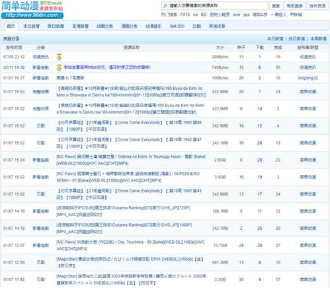Open the 动漫音乐 tab
The width and height of the screenshot is (330, 288).
(153, 26)
